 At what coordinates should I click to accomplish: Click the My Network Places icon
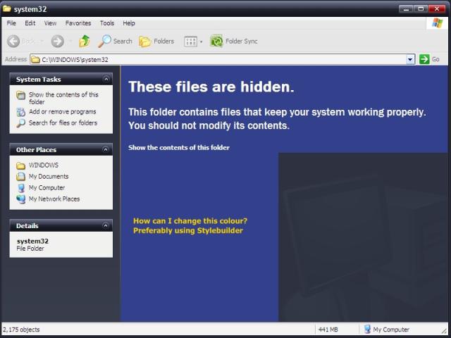pos(20,199)
